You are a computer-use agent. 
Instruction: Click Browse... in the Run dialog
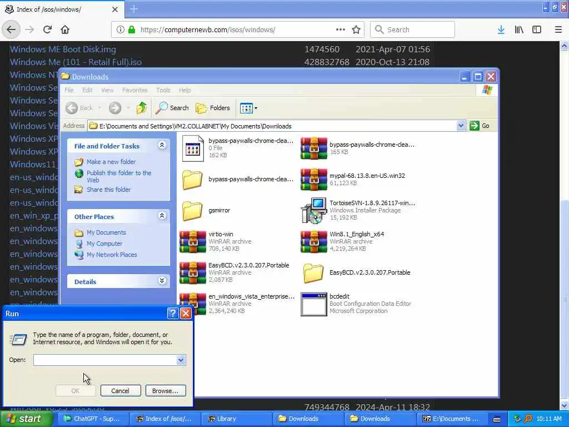166,391
